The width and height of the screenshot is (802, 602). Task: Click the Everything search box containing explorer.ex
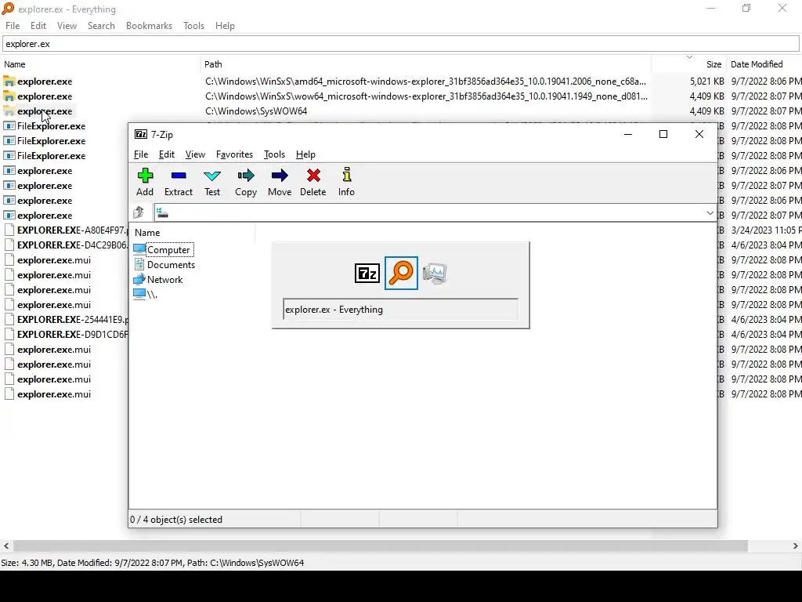pyautogui.click(x=400, y=44)
